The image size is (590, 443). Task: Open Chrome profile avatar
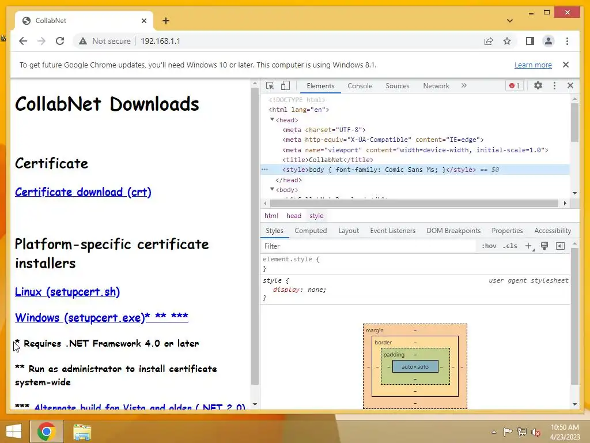click(549, 41)
